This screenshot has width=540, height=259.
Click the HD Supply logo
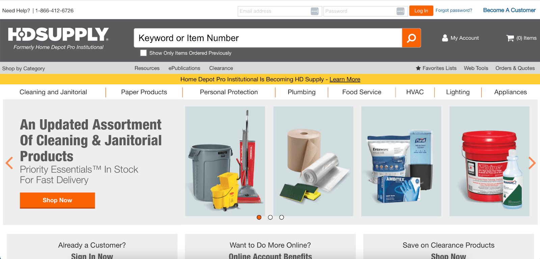click(x=58, y=38)
